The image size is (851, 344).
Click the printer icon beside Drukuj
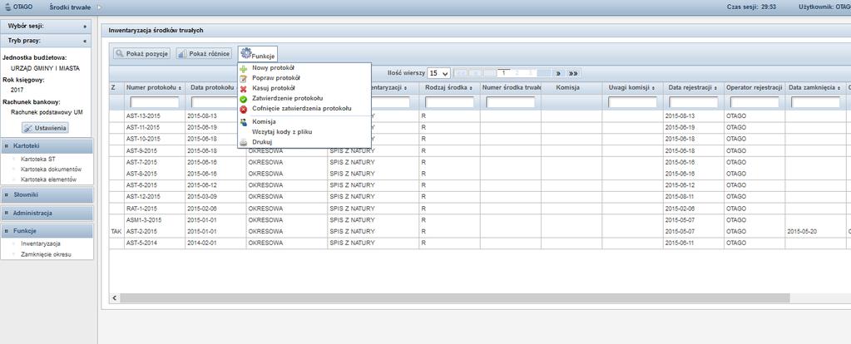tap(244, 142)
